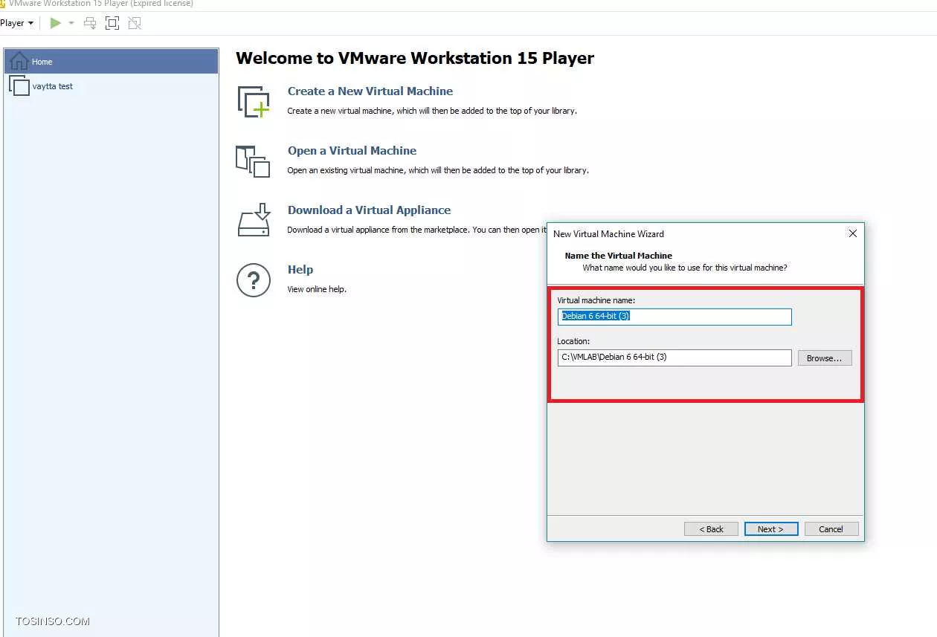
Task: Select Home in the library sidebar
Action: click(x=112, y=62)
